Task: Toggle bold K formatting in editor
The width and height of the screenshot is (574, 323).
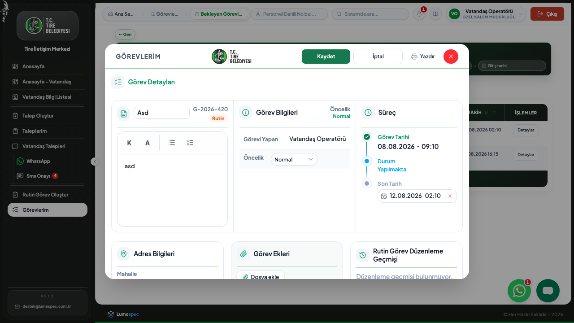Action: 129,143
